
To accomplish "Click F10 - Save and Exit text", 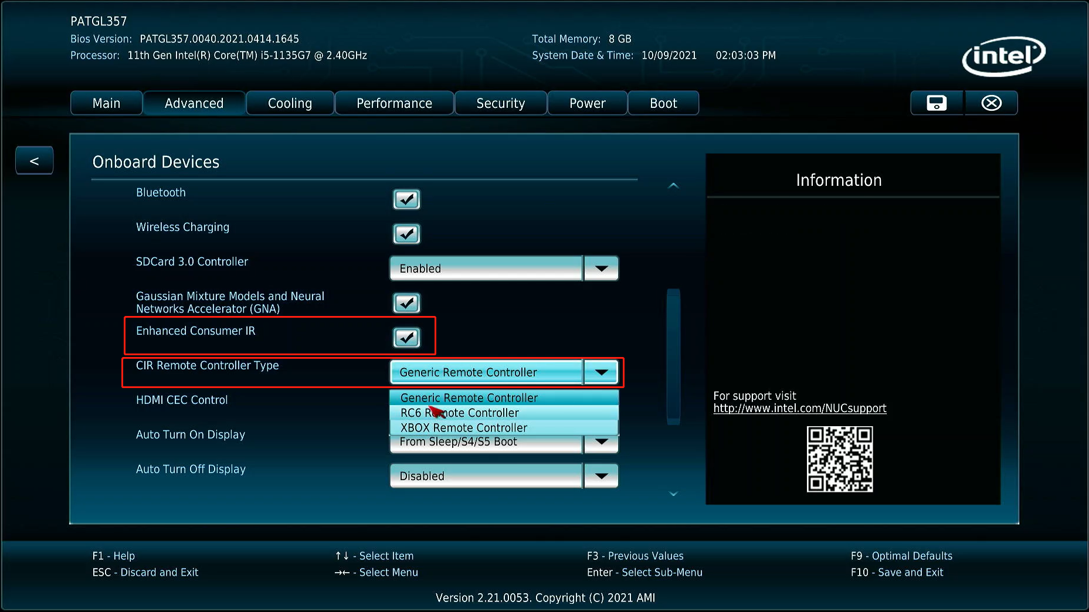I will [897, 572].
